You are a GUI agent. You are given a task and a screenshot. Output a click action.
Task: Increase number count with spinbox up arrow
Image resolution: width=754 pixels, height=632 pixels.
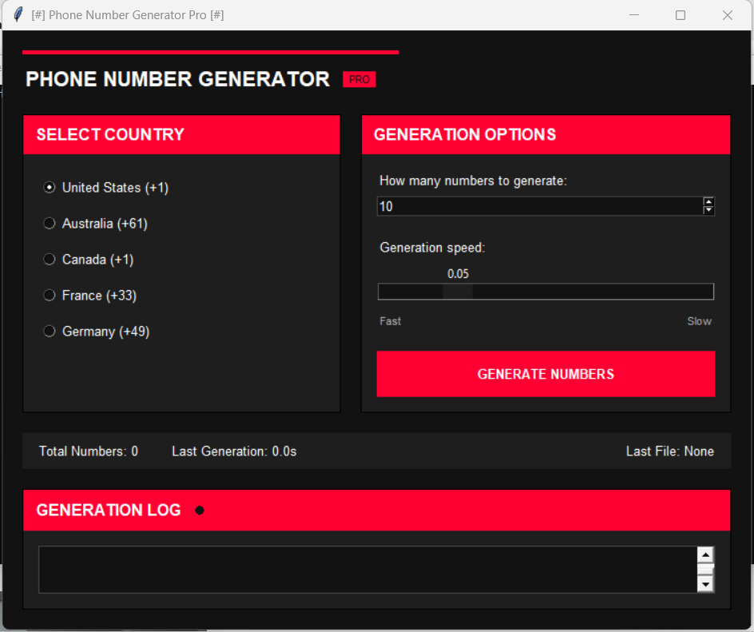pos(708,201)
